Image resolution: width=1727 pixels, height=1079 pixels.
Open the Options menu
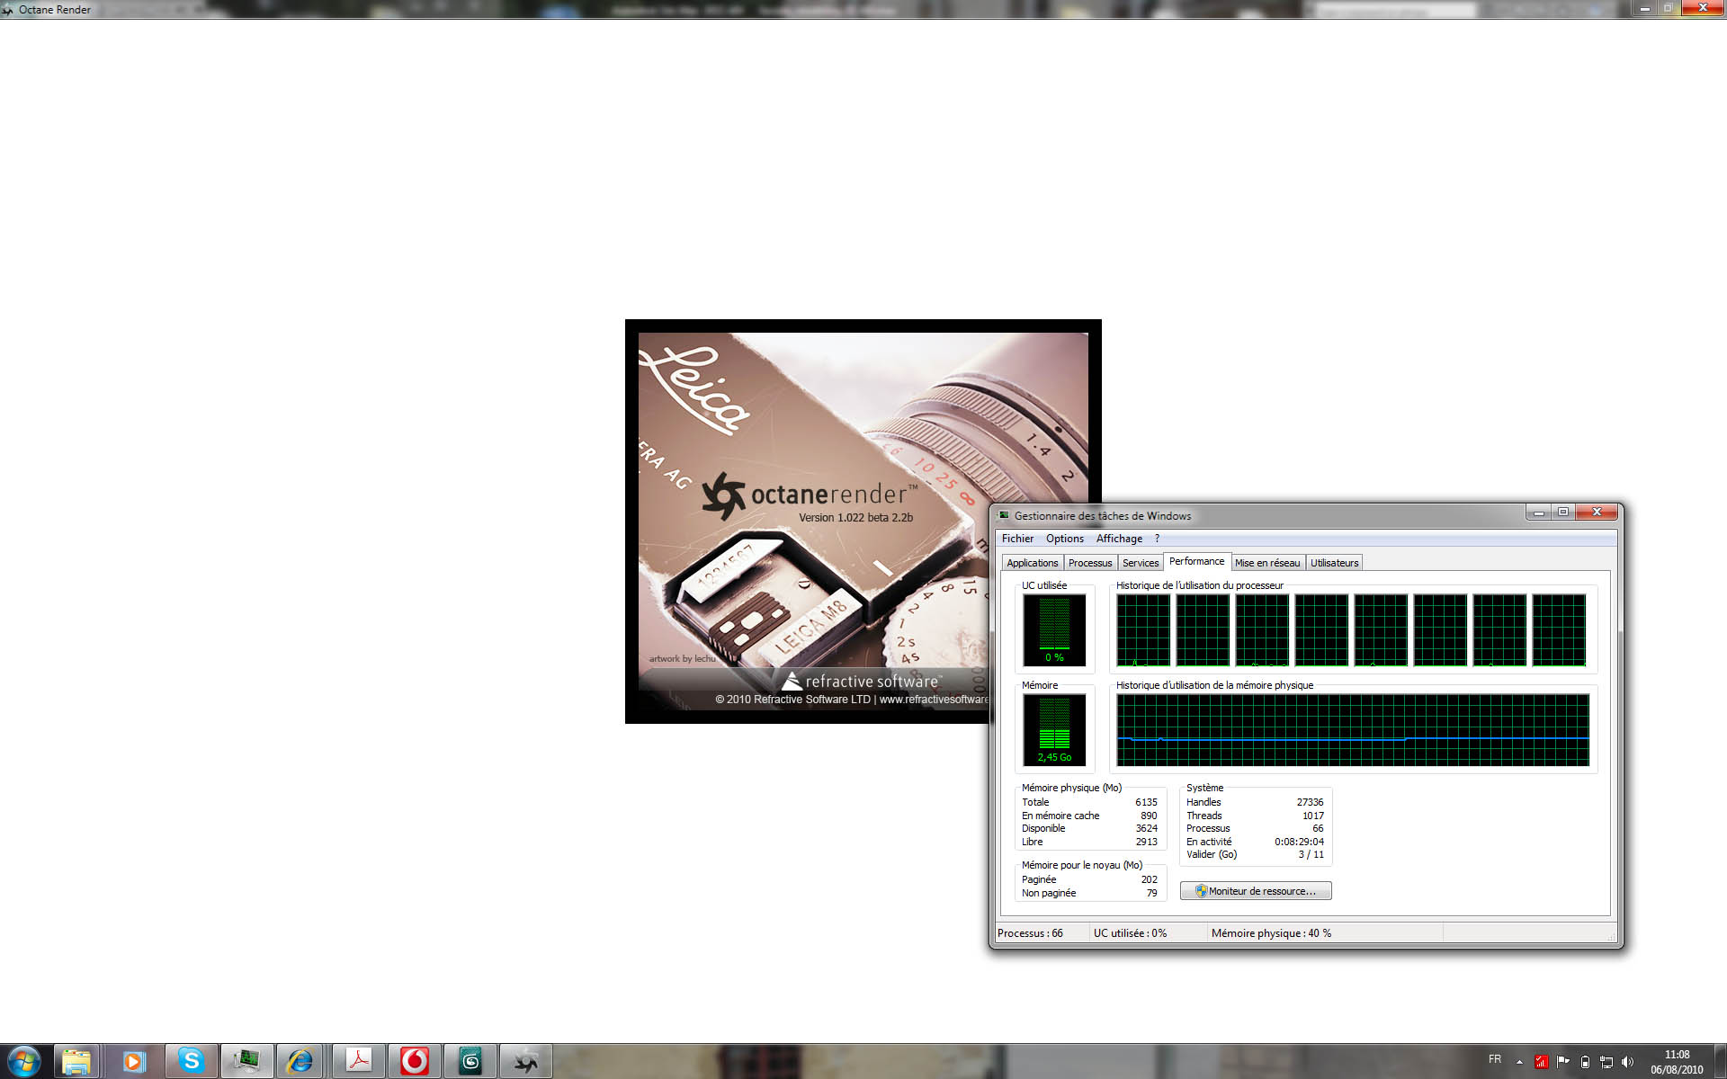[x=1064, y=539]
